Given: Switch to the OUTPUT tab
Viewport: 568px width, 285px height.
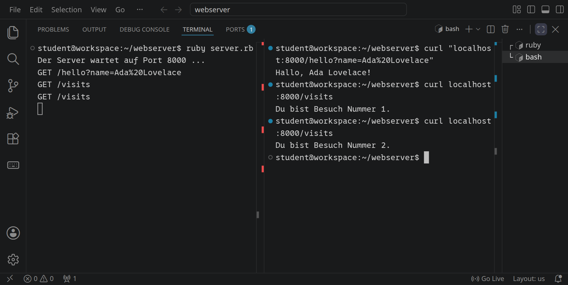Looking at the screenshot, I should [x=94, y=29].
